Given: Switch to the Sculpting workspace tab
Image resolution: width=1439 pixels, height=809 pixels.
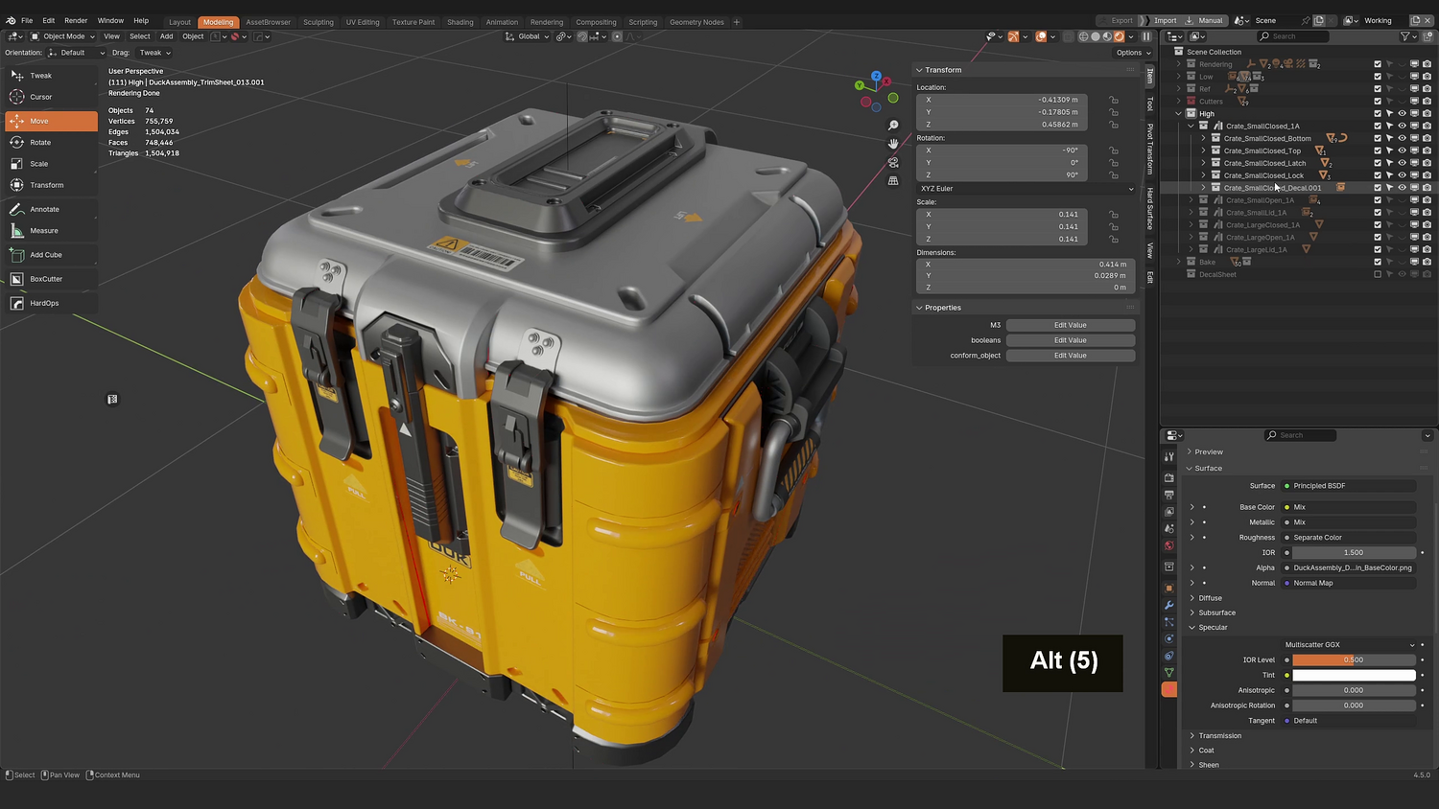Looking at the screenshot, I should click(318, 22).
